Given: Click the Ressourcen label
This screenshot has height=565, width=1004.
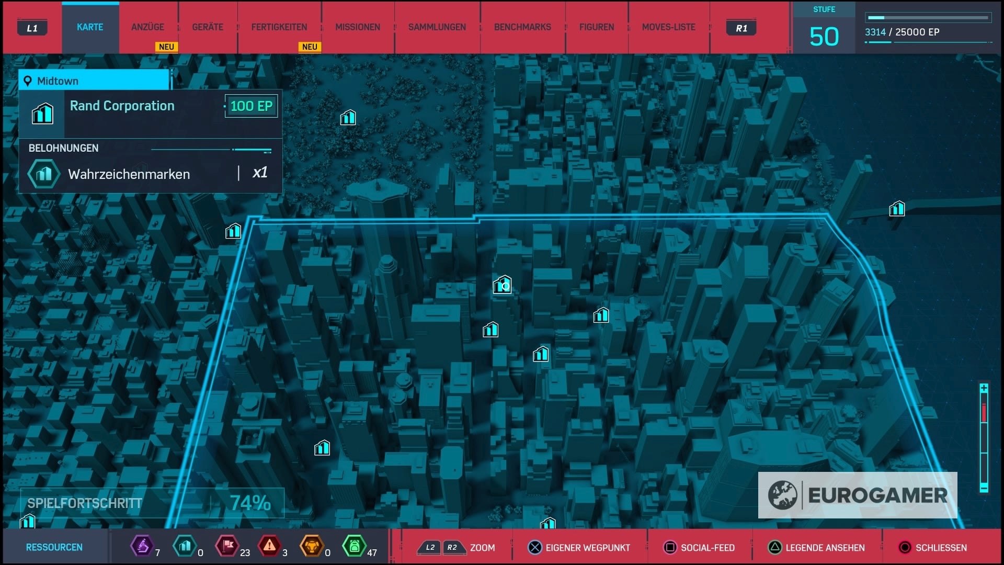Looking at the screenshot, I should [54, 547].
